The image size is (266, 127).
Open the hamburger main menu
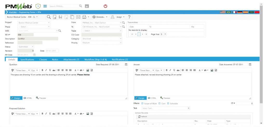45,6
